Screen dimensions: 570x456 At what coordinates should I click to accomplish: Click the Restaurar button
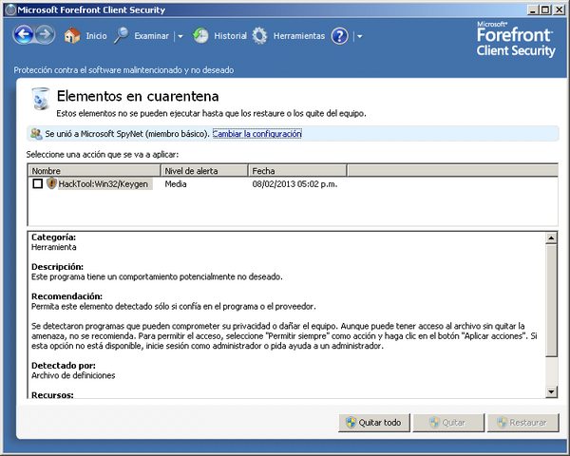tap(522, 423)
